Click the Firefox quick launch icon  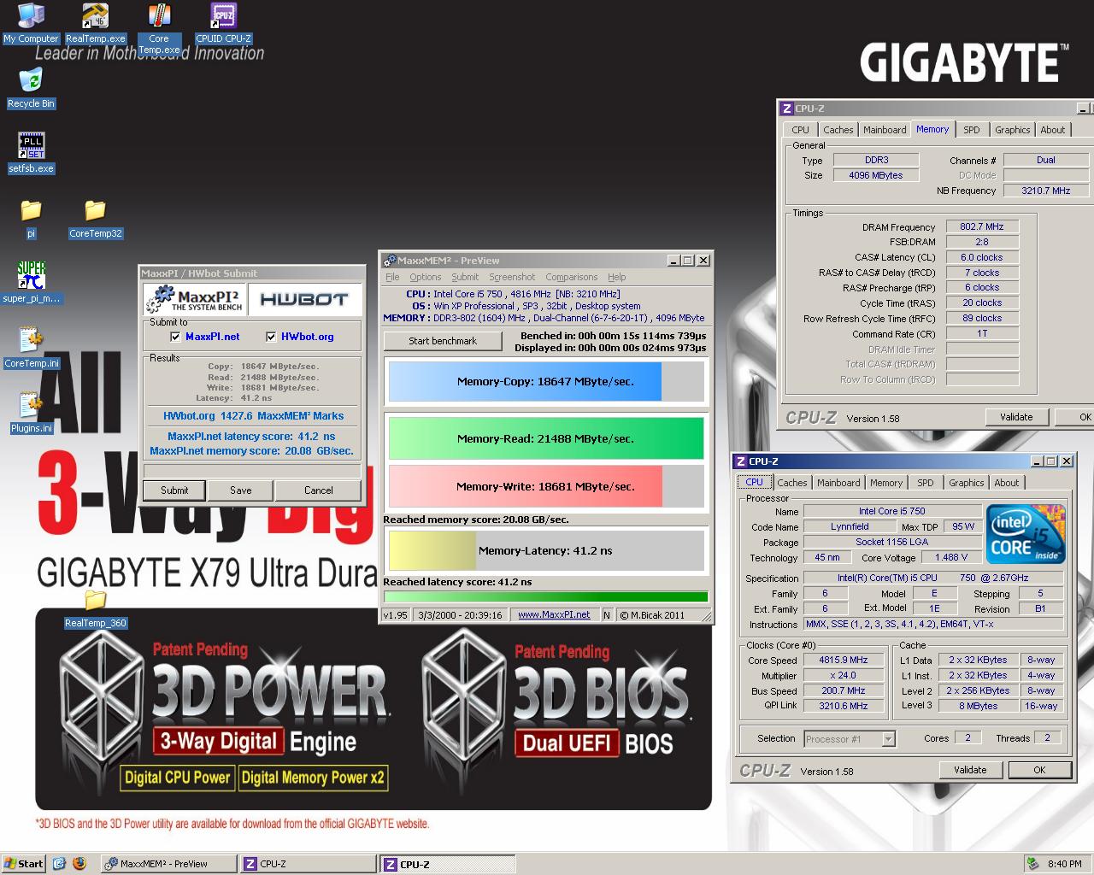(79, 864)
